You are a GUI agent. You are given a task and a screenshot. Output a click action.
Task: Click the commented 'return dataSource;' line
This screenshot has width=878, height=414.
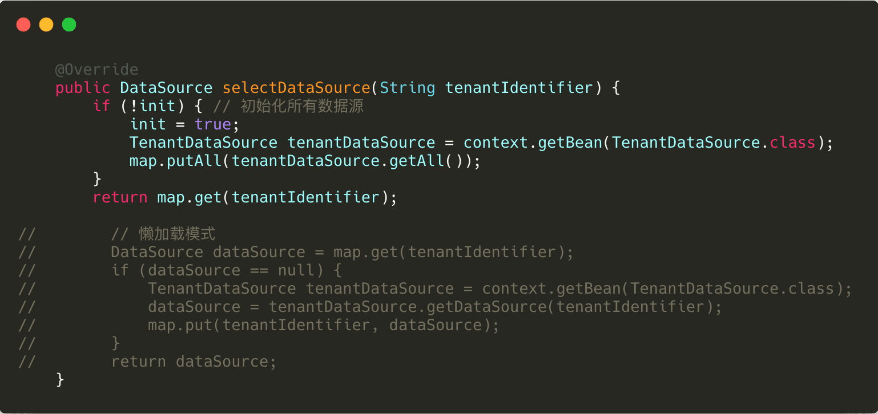pyautogui.click(x=194, y=362)
